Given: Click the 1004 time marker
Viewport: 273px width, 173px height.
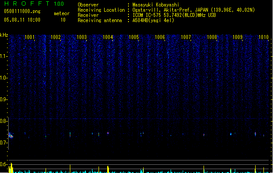Looking at the screenshot, I should (x=108, y=37).
